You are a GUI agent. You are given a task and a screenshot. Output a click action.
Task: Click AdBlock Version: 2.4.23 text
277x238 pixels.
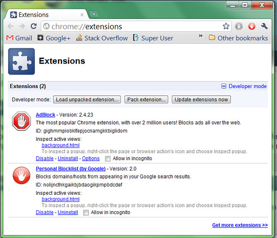tap(76, 115)
